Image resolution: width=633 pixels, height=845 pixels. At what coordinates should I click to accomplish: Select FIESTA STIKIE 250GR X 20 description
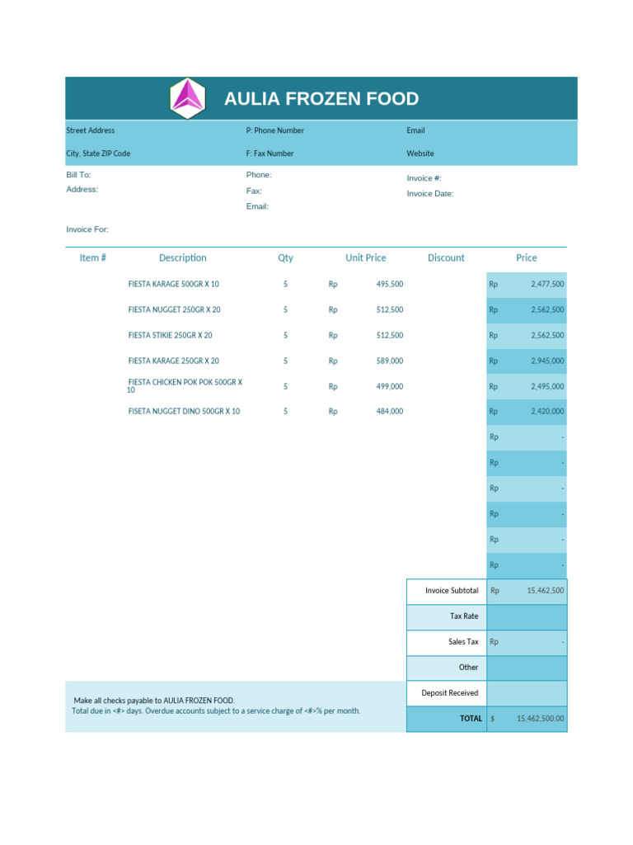click(170, 335)
